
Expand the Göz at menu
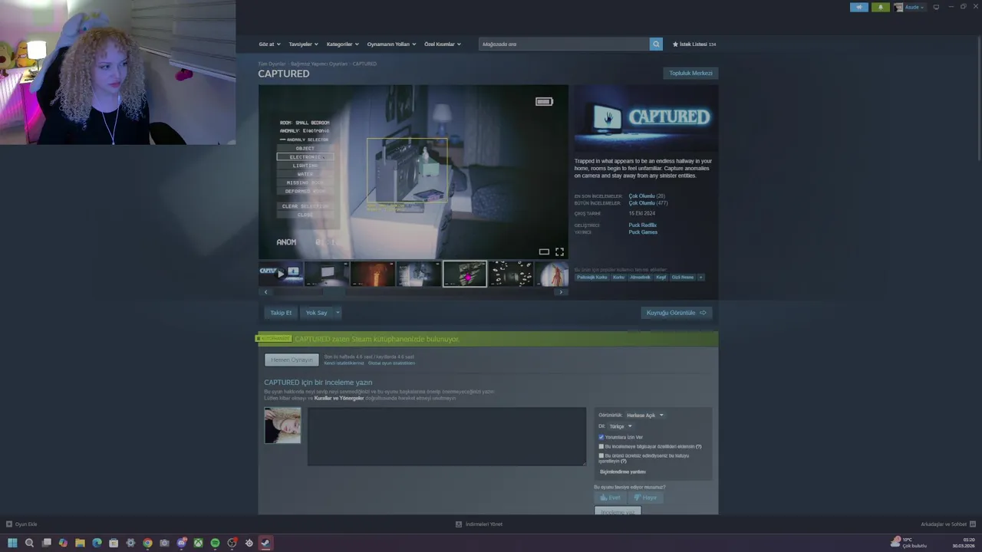click(269, 44)
